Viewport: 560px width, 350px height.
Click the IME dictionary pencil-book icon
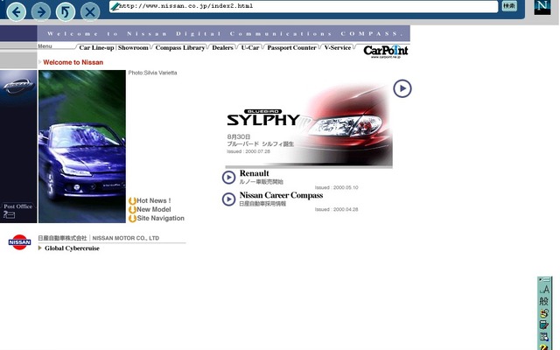pyautogui.click(x=544, y=325)
